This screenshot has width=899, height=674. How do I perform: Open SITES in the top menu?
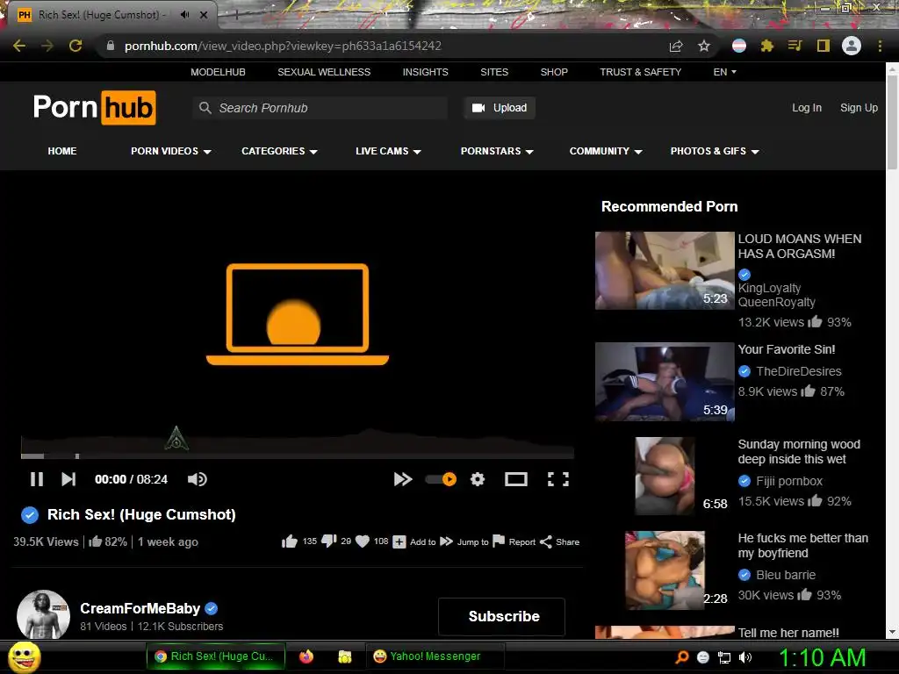[x=494, y=72]
